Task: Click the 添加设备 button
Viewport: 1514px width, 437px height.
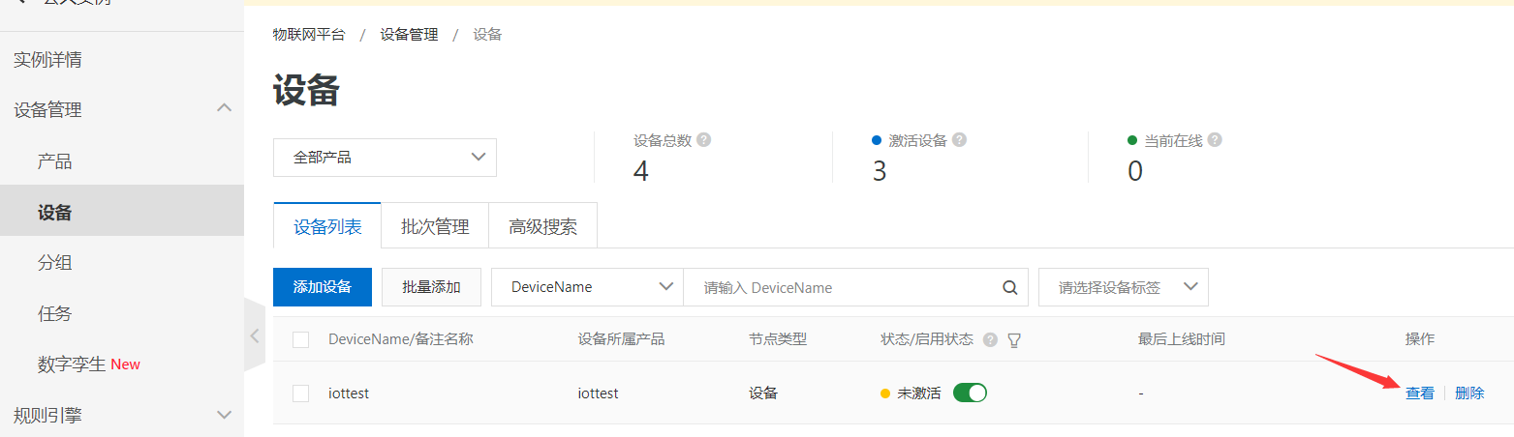Action: click(x=323, y=287)
